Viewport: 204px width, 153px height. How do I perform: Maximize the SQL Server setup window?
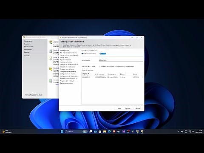[x=137, y=37]
